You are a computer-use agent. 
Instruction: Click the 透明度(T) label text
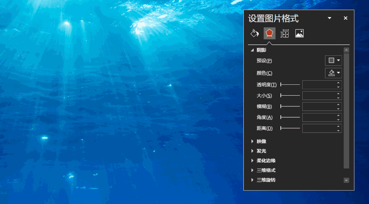267,85
